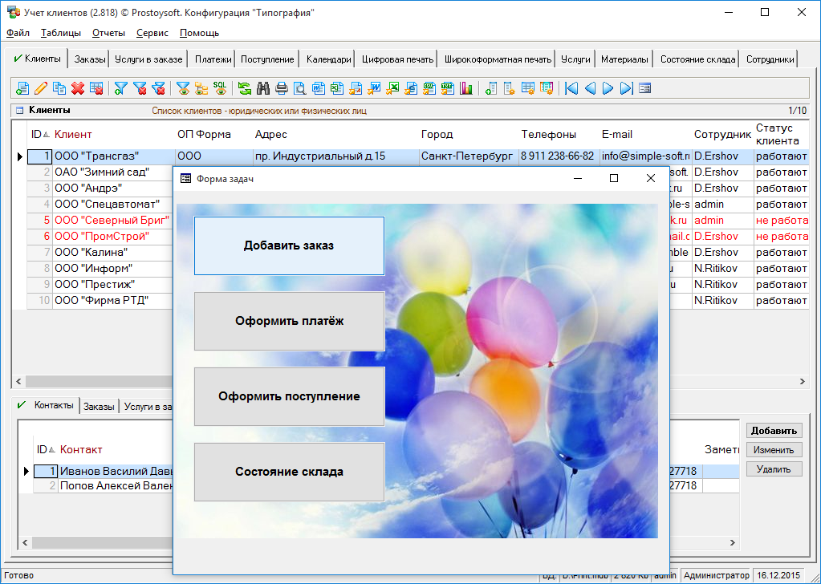The width and height of the screenshot is (821, 584).
Task: Click the Сотрудник column header
Action: point(722,135)
